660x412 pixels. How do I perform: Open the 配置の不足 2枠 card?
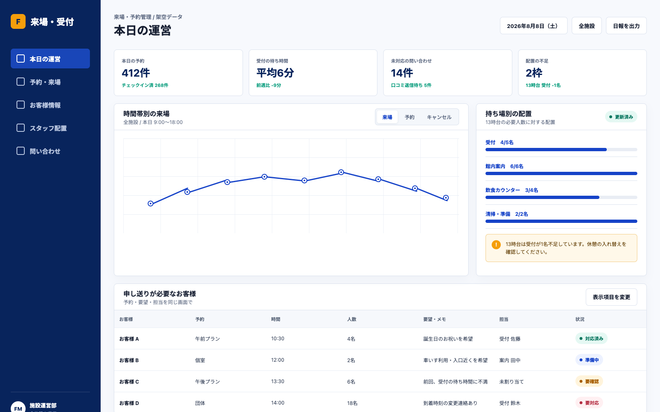(582, 73)
